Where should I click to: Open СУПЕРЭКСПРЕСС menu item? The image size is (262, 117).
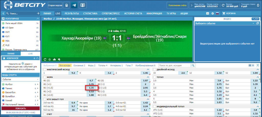tap(111, 14)
